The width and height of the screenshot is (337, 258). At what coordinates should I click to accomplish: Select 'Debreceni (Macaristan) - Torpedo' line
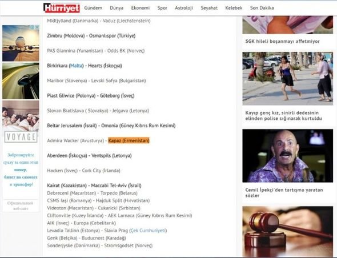[92, 193]
